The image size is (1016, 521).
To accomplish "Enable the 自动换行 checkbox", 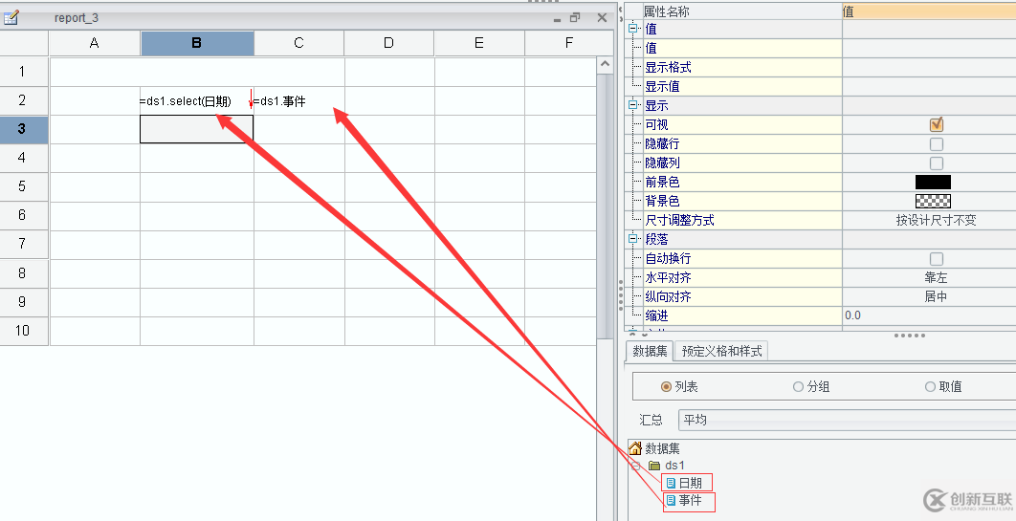I will [x=937, y=259].
